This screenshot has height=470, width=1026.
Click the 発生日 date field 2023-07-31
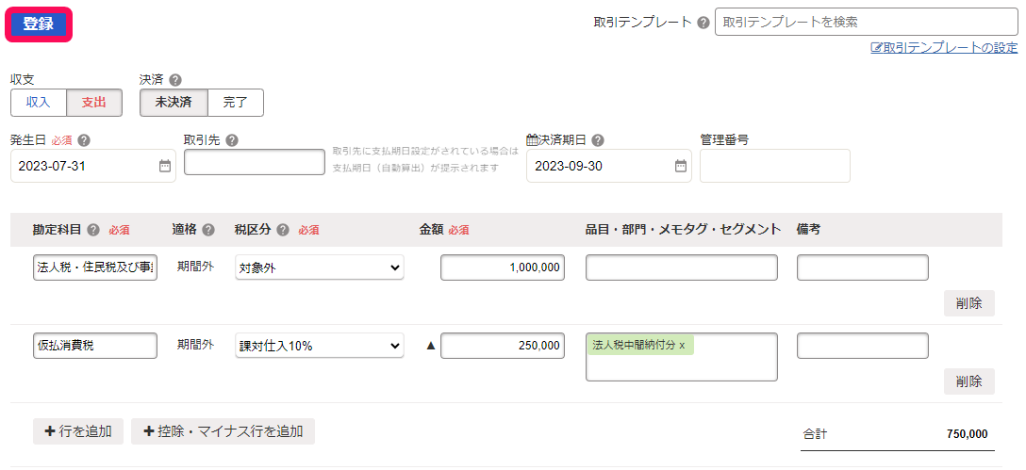tap(93, 166)
